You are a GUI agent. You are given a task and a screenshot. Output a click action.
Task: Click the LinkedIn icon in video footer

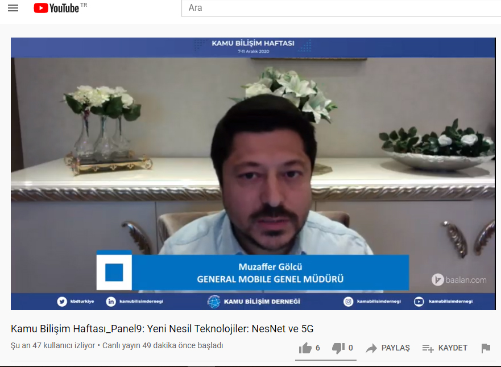[111, 302]
